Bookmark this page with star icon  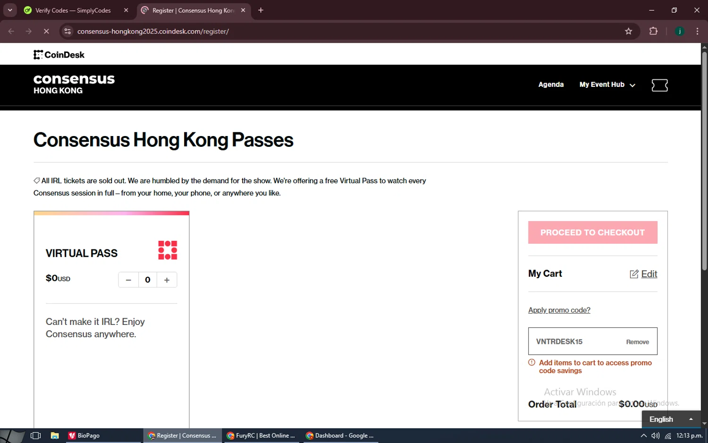tap(629, 31)
